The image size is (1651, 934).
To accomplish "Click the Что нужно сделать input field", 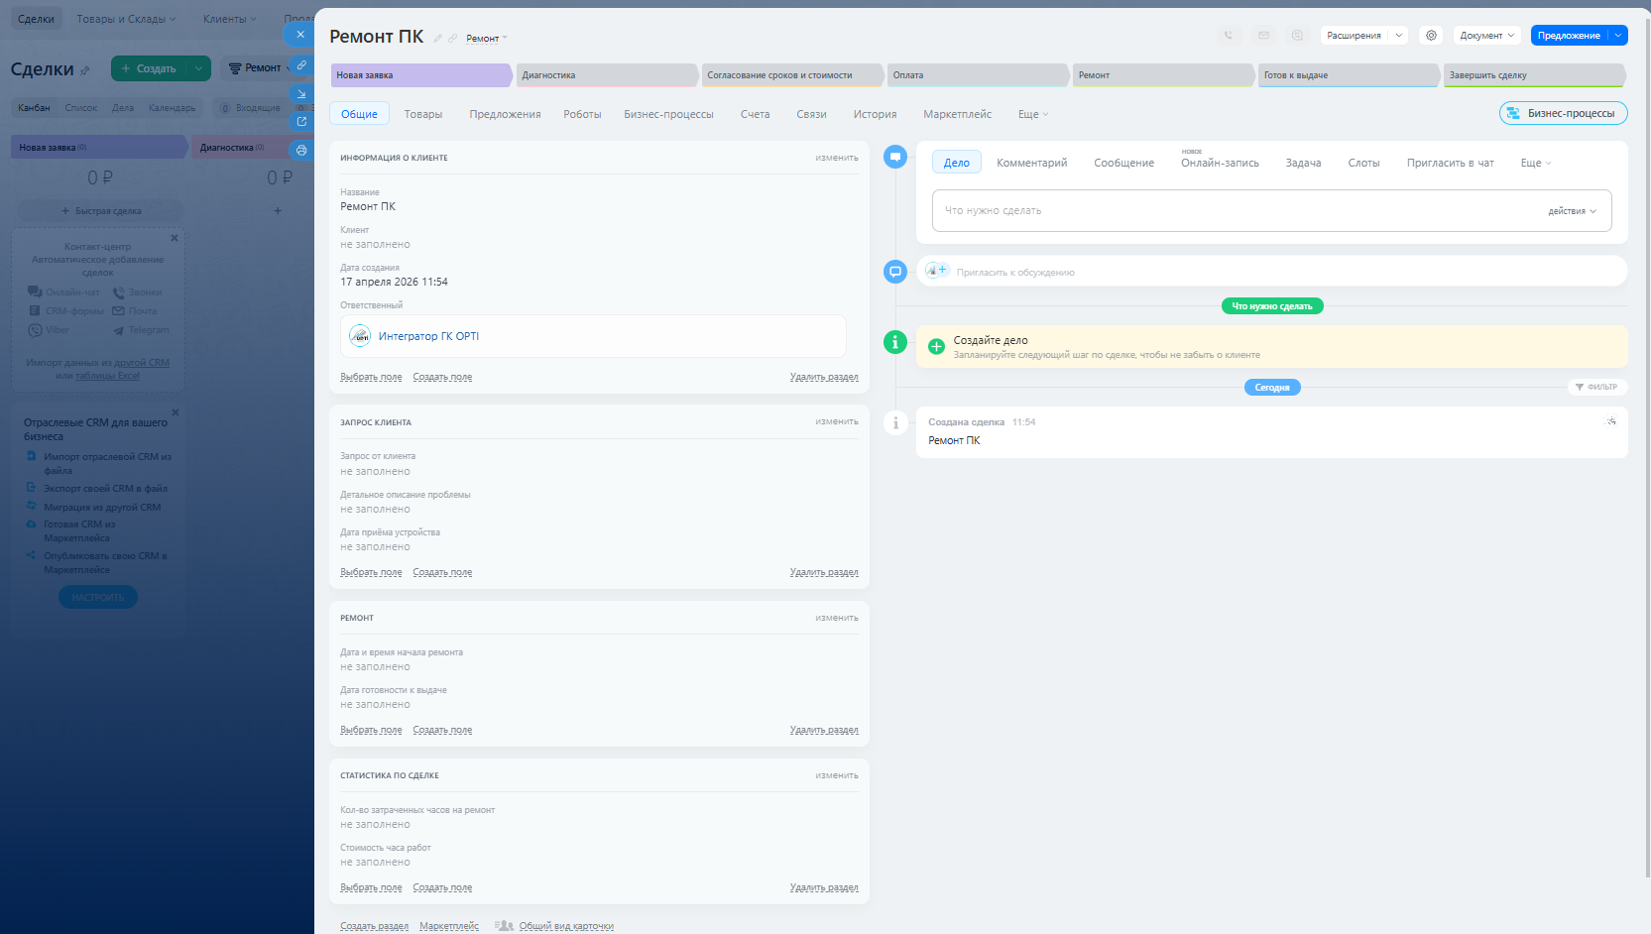I will pyautogui.click(x=1230, y=211).
